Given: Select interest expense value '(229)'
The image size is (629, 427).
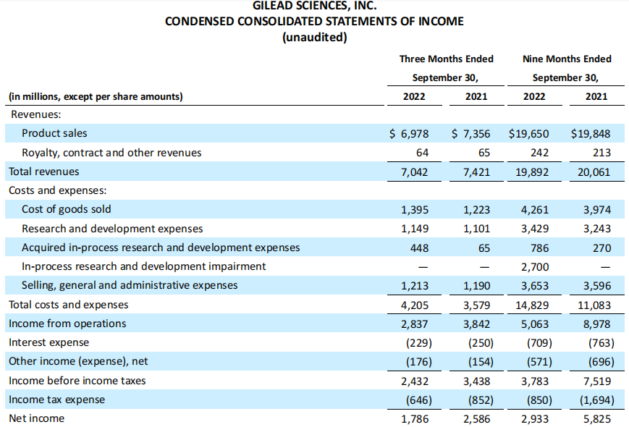Looking at the screenshot, I should (x=419, y=343).
